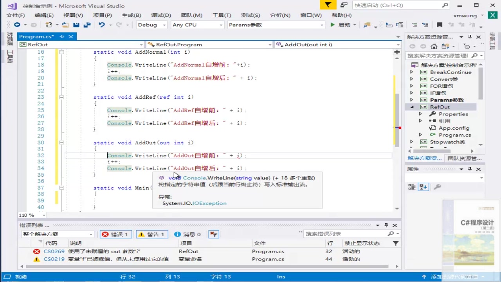
Task: Open the Any CPU platform dropdown
Action: (197, 25)
